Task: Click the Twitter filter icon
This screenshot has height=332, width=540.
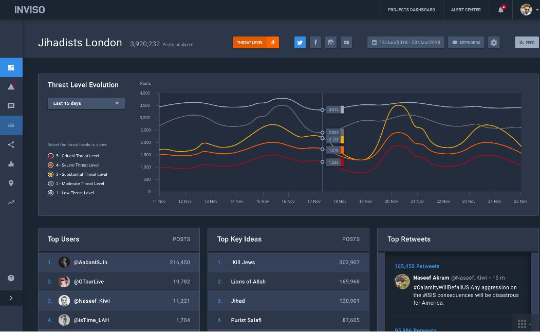Action: click(x=300, y=43)
